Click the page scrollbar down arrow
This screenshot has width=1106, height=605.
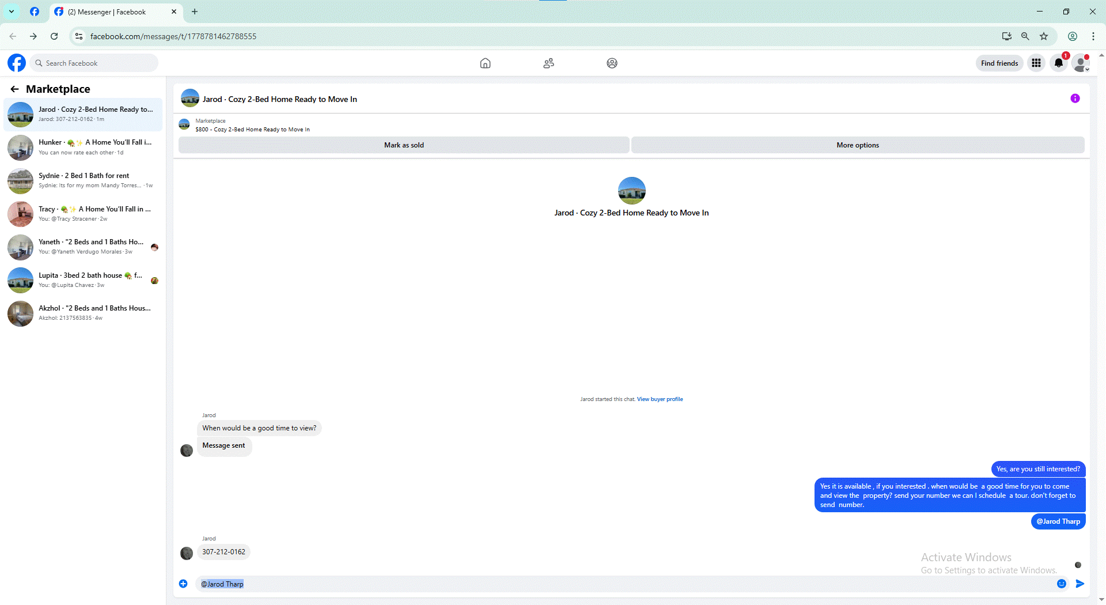(1101, 600)
